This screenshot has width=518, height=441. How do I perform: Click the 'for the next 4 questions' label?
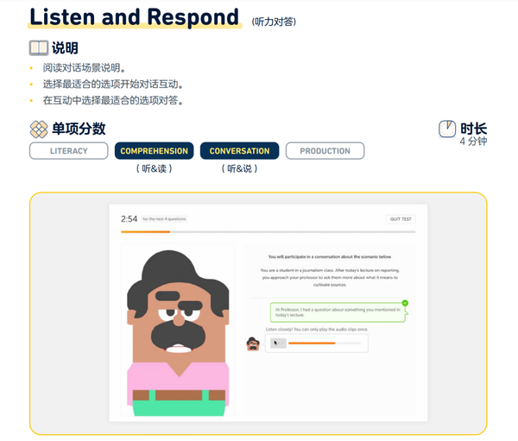pyautogui.click(x=164, y=219)
